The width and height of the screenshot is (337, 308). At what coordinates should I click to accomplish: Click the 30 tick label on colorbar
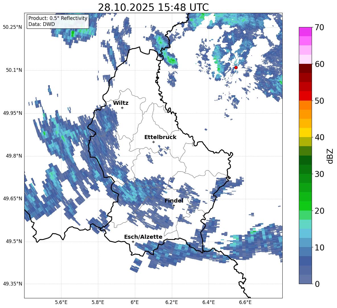[319, 174]
